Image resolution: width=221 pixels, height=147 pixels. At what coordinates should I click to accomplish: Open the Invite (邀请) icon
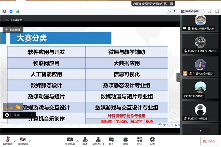[x=85, y=141]
